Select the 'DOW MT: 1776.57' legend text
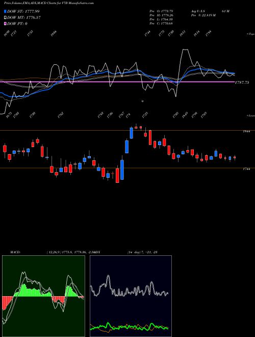The image size is (255, 337). pos(24,17)
